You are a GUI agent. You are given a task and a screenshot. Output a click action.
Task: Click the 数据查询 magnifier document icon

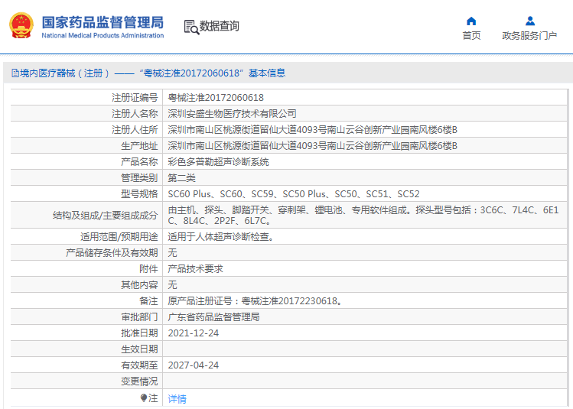coord(190,27)
